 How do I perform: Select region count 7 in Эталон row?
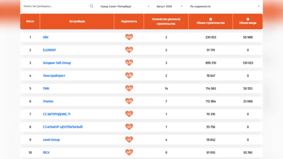pos(166,101)
